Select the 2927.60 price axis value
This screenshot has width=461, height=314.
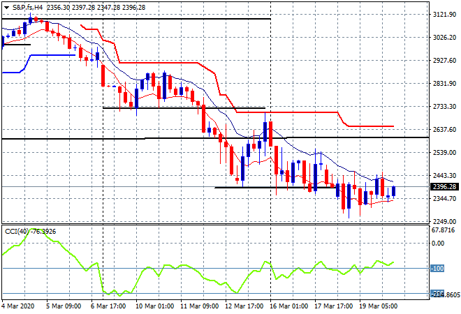(x=444, y=60)
